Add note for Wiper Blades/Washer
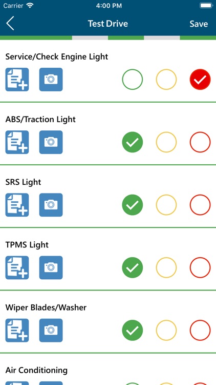The image size is (216, 385). (17, 330)
